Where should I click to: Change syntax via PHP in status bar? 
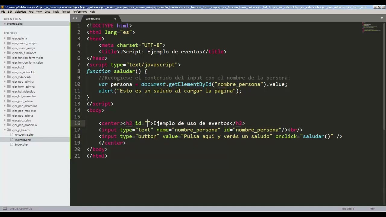pyautogui.click(x=372, y=209)
